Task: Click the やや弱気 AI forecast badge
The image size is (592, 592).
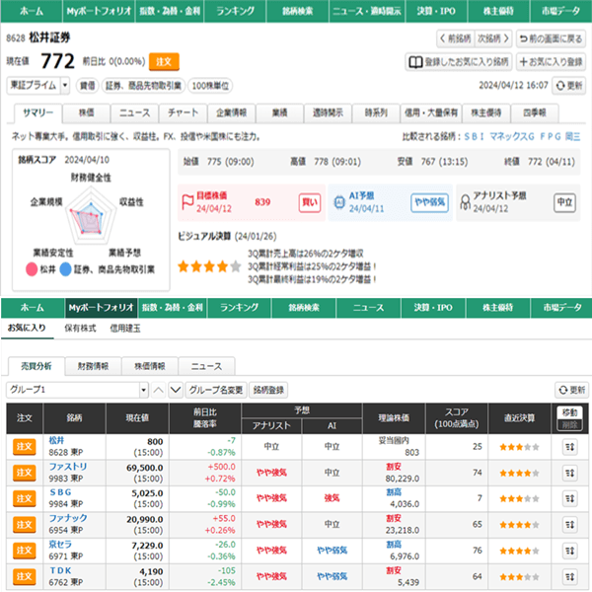Action: click(x=429, y=202)
